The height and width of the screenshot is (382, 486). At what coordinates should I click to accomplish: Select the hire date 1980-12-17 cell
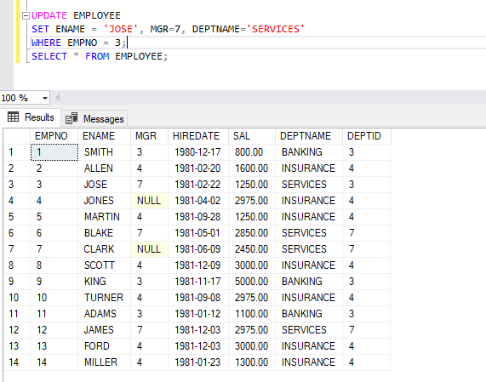[x=198, y=152]
